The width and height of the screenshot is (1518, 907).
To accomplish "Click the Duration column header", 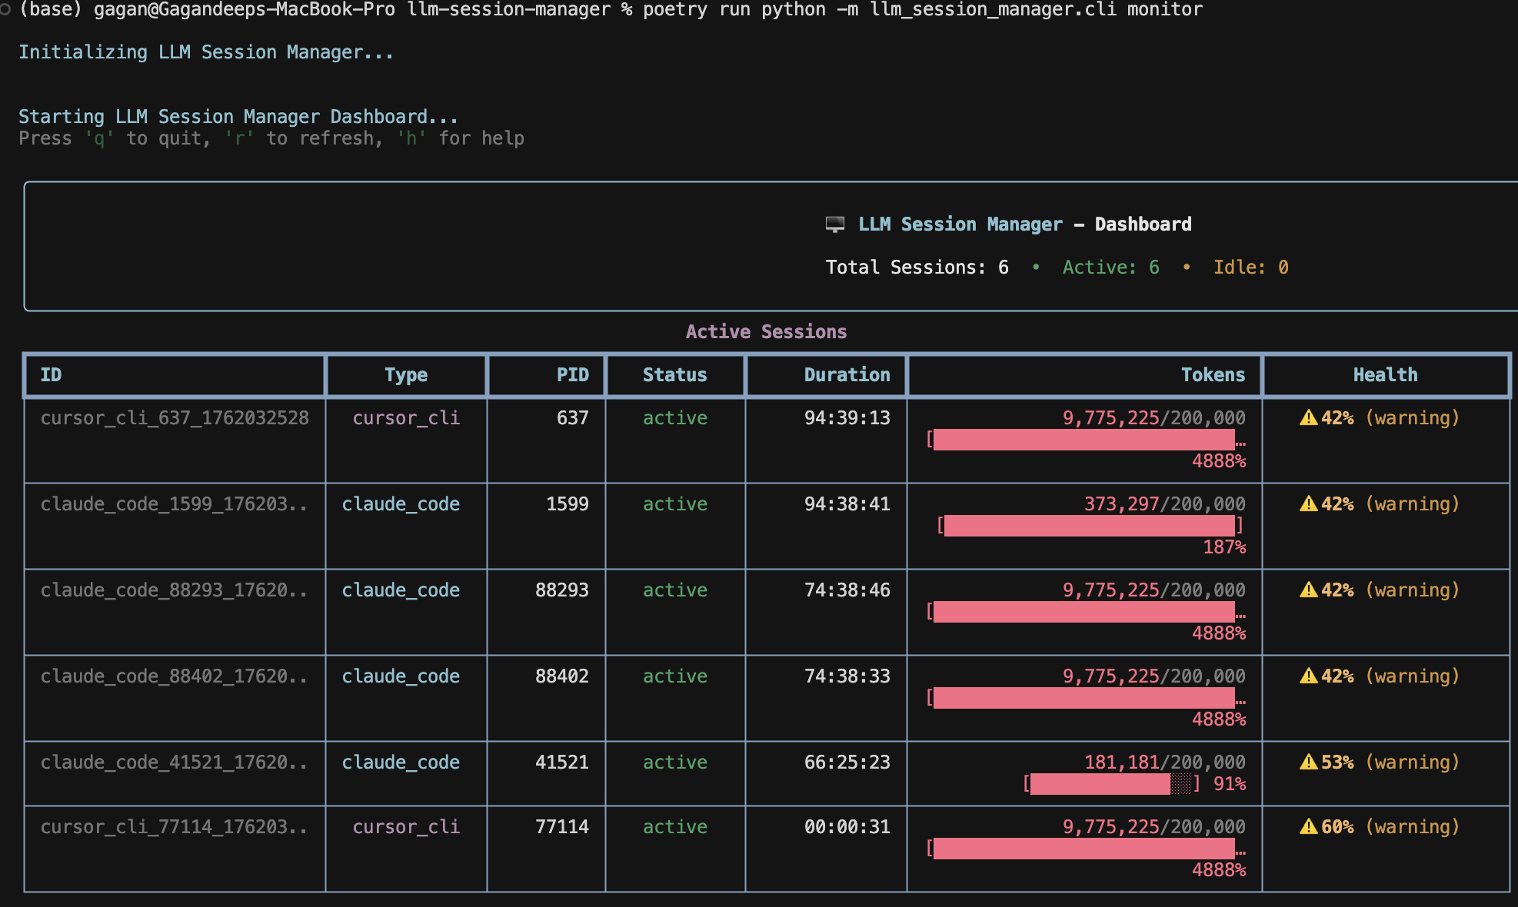I will tap(847, 375).
